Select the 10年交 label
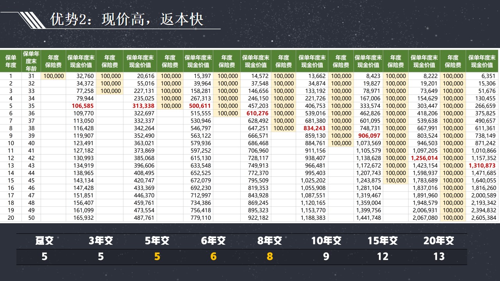Image resolution: width=500 pixels, height=281 pixels. click(x=326, y=241)
